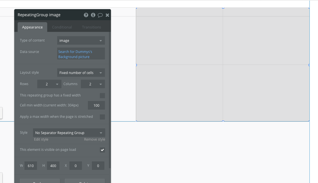Click the help question mark icon

(x=86, y=15)
